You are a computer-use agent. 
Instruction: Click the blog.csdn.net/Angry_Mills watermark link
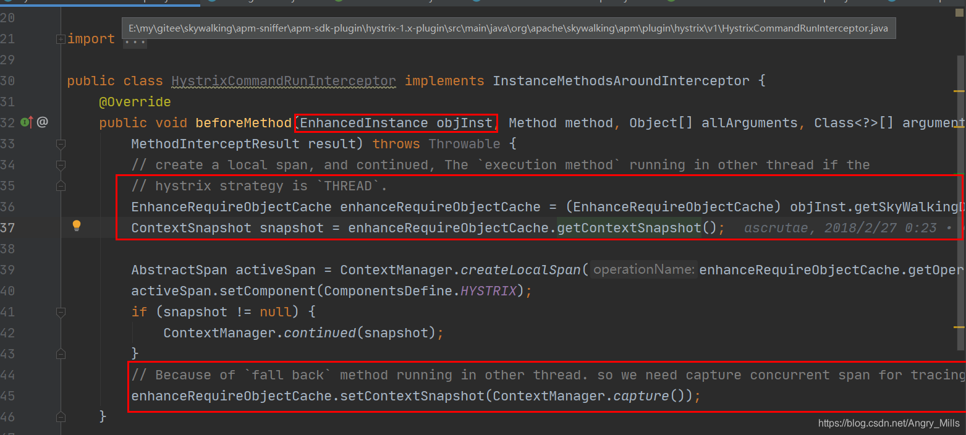click(x=889, y=424)
